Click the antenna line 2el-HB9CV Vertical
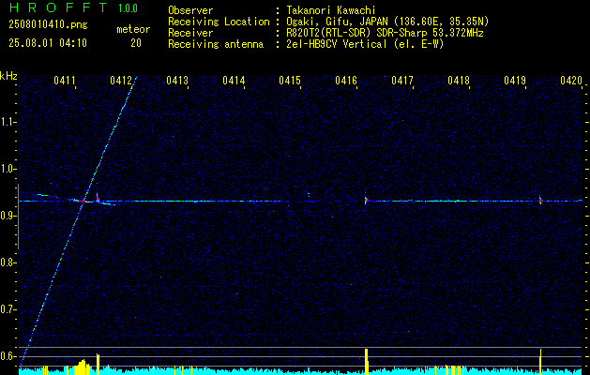The width and height of the screenshot is (590, 375). 337,44
